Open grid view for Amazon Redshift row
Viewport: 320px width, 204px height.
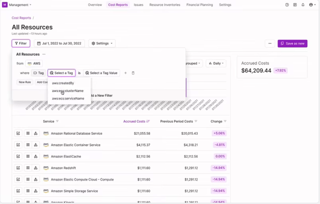pos(28,168)
